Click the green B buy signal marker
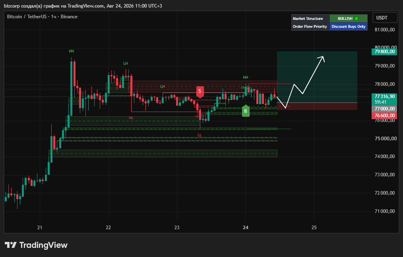The image size is (403, 257). (246, 111)
